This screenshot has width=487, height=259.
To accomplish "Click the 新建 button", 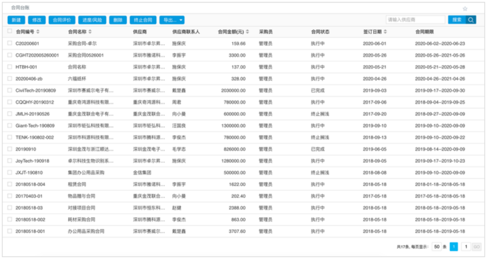I will [x=16, y=20].
